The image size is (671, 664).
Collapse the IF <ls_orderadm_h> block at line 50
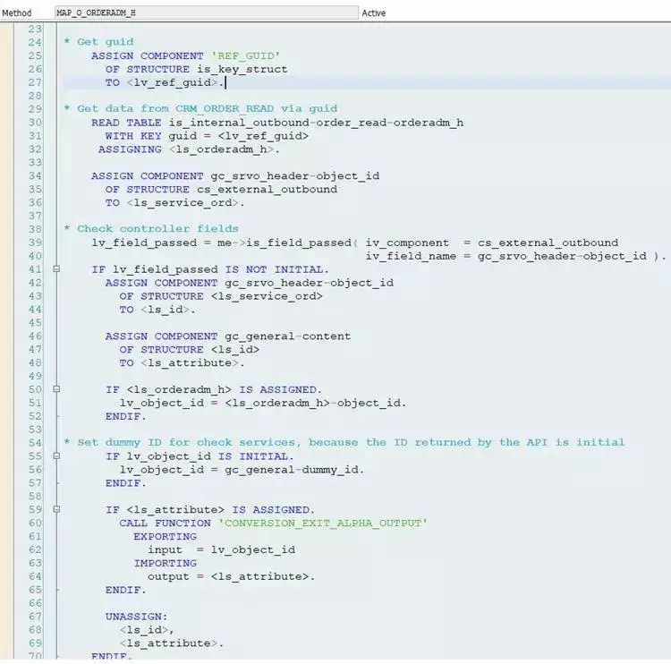pos(56,389)
